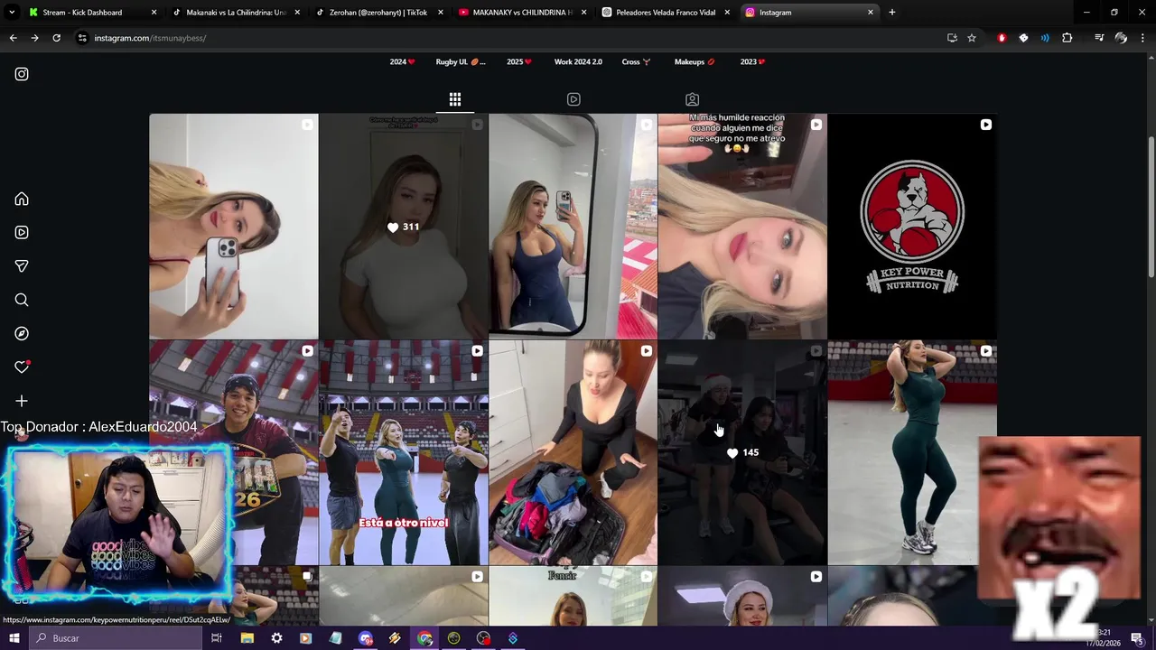Open the 2023 story highlight
Screen dimensions: 1156x650
[752, 61]
